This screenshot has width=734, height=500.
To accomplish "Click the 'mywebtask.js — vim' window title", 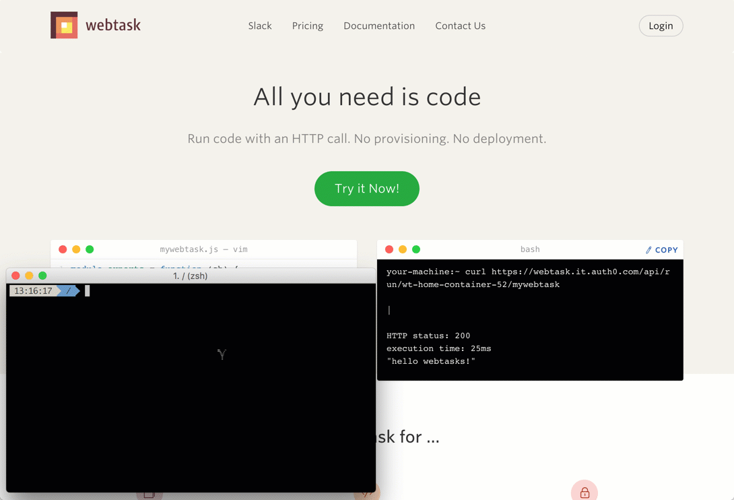I will tap(203, 249).
